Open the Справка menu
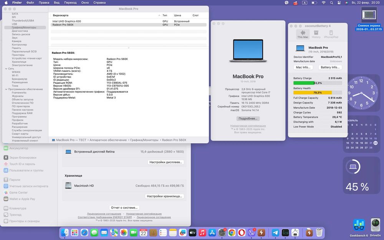Screen dimensions: 384x240 click(99, 3)
